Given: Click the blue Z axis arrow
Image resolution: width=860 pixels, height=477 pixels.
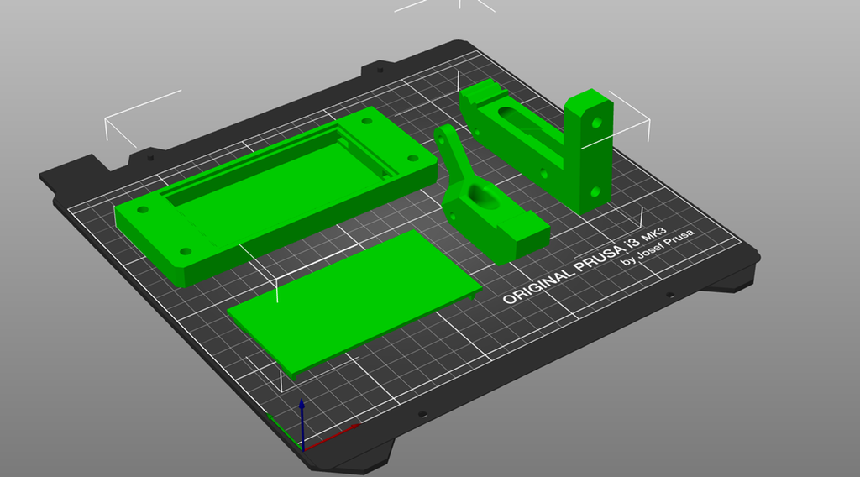Looking at the screenshot, I should [x=302, y=416].
